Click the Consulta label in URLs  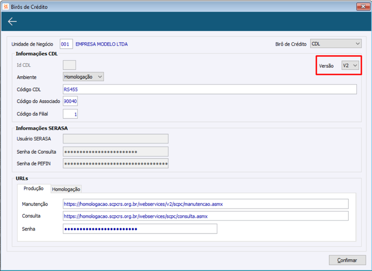(x=31, y=216)
